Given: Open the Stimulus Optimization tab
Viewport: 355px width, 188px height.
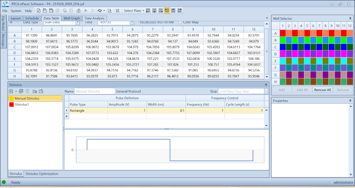Looking at the screenshot, I should [x=42, y=174].
